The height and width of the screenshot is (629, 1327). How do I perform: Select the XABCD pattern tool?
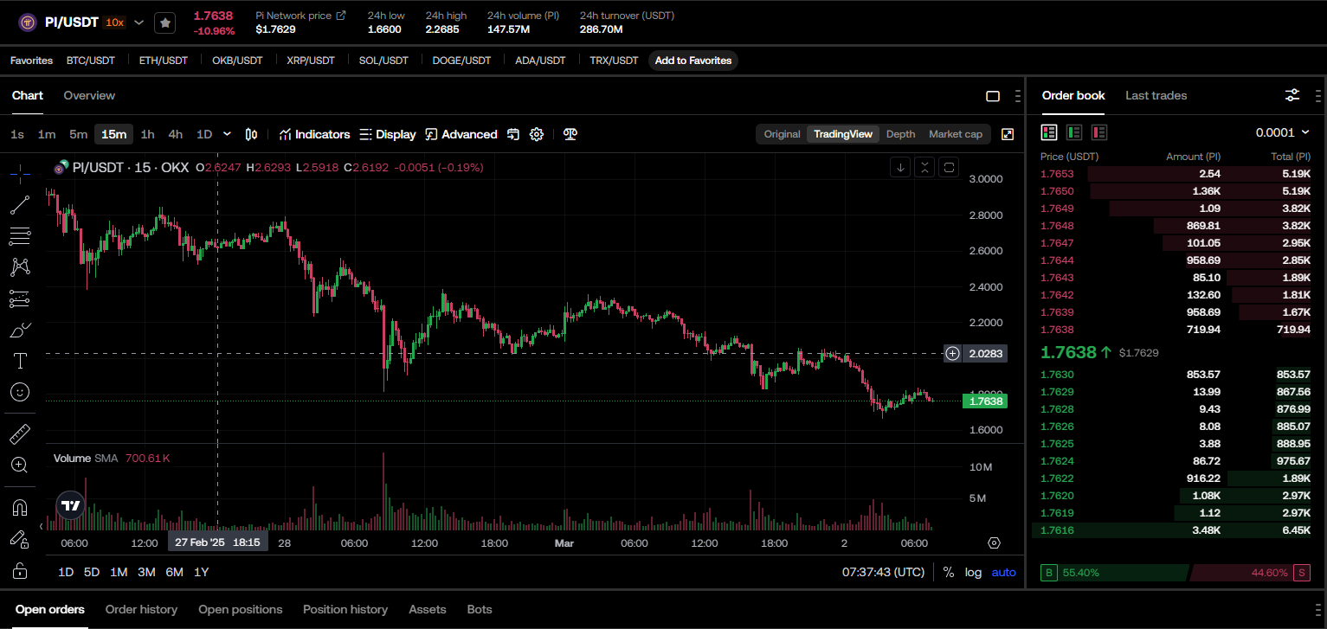coord(20,267)
